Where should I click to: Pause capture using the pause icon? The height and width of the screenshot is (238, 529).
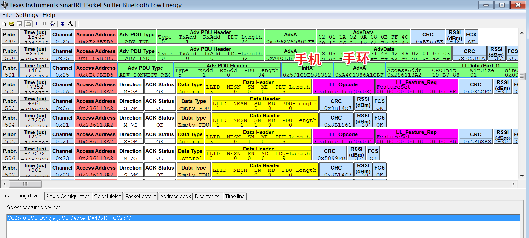click(x=45, y=24)
